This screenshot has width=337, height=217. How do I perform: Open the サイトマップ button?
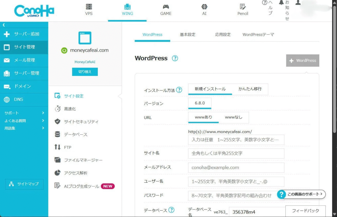tap(24, 184)
